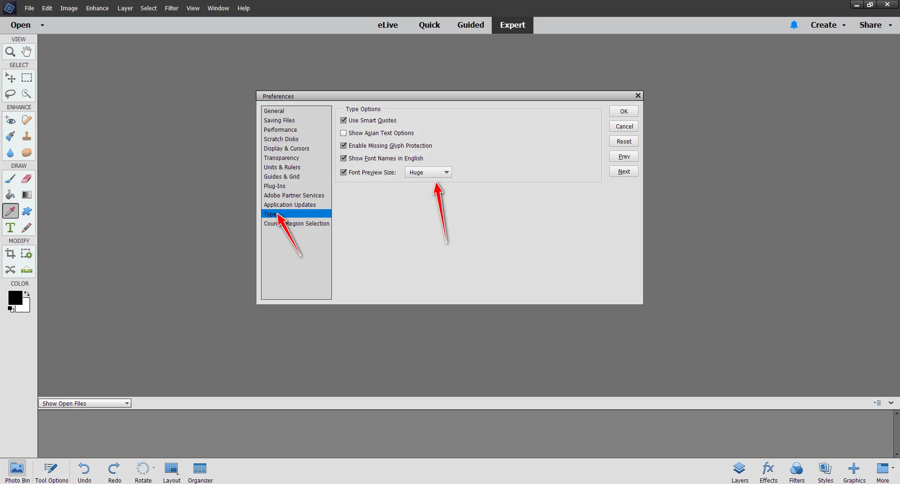Select the Recompose tool
The height and width of the screenshot is (484, 900).
pyautogui.click(x=27, y=254)
